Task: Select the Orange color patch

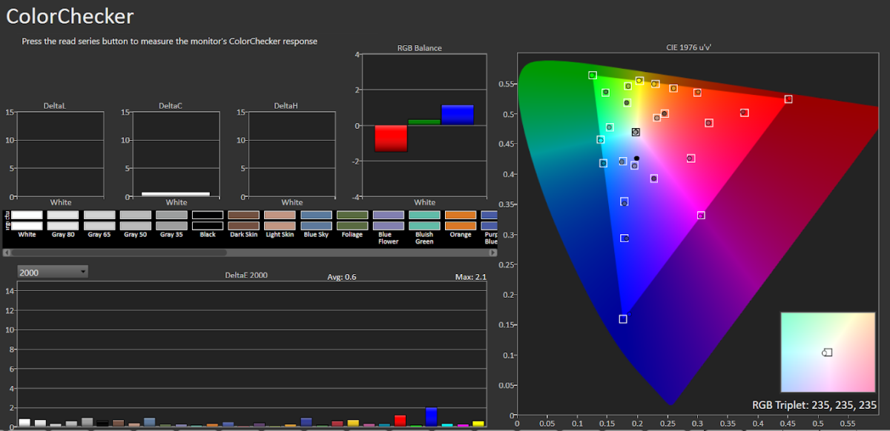Action: [461, 220]
